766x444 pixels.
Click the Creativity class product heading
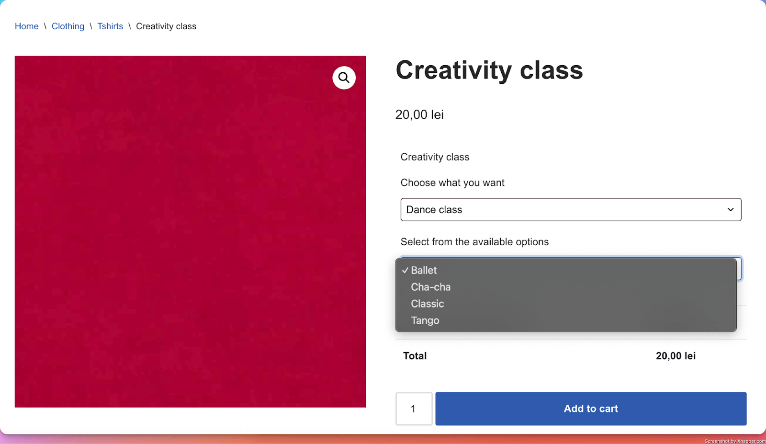tap(489, 70)
